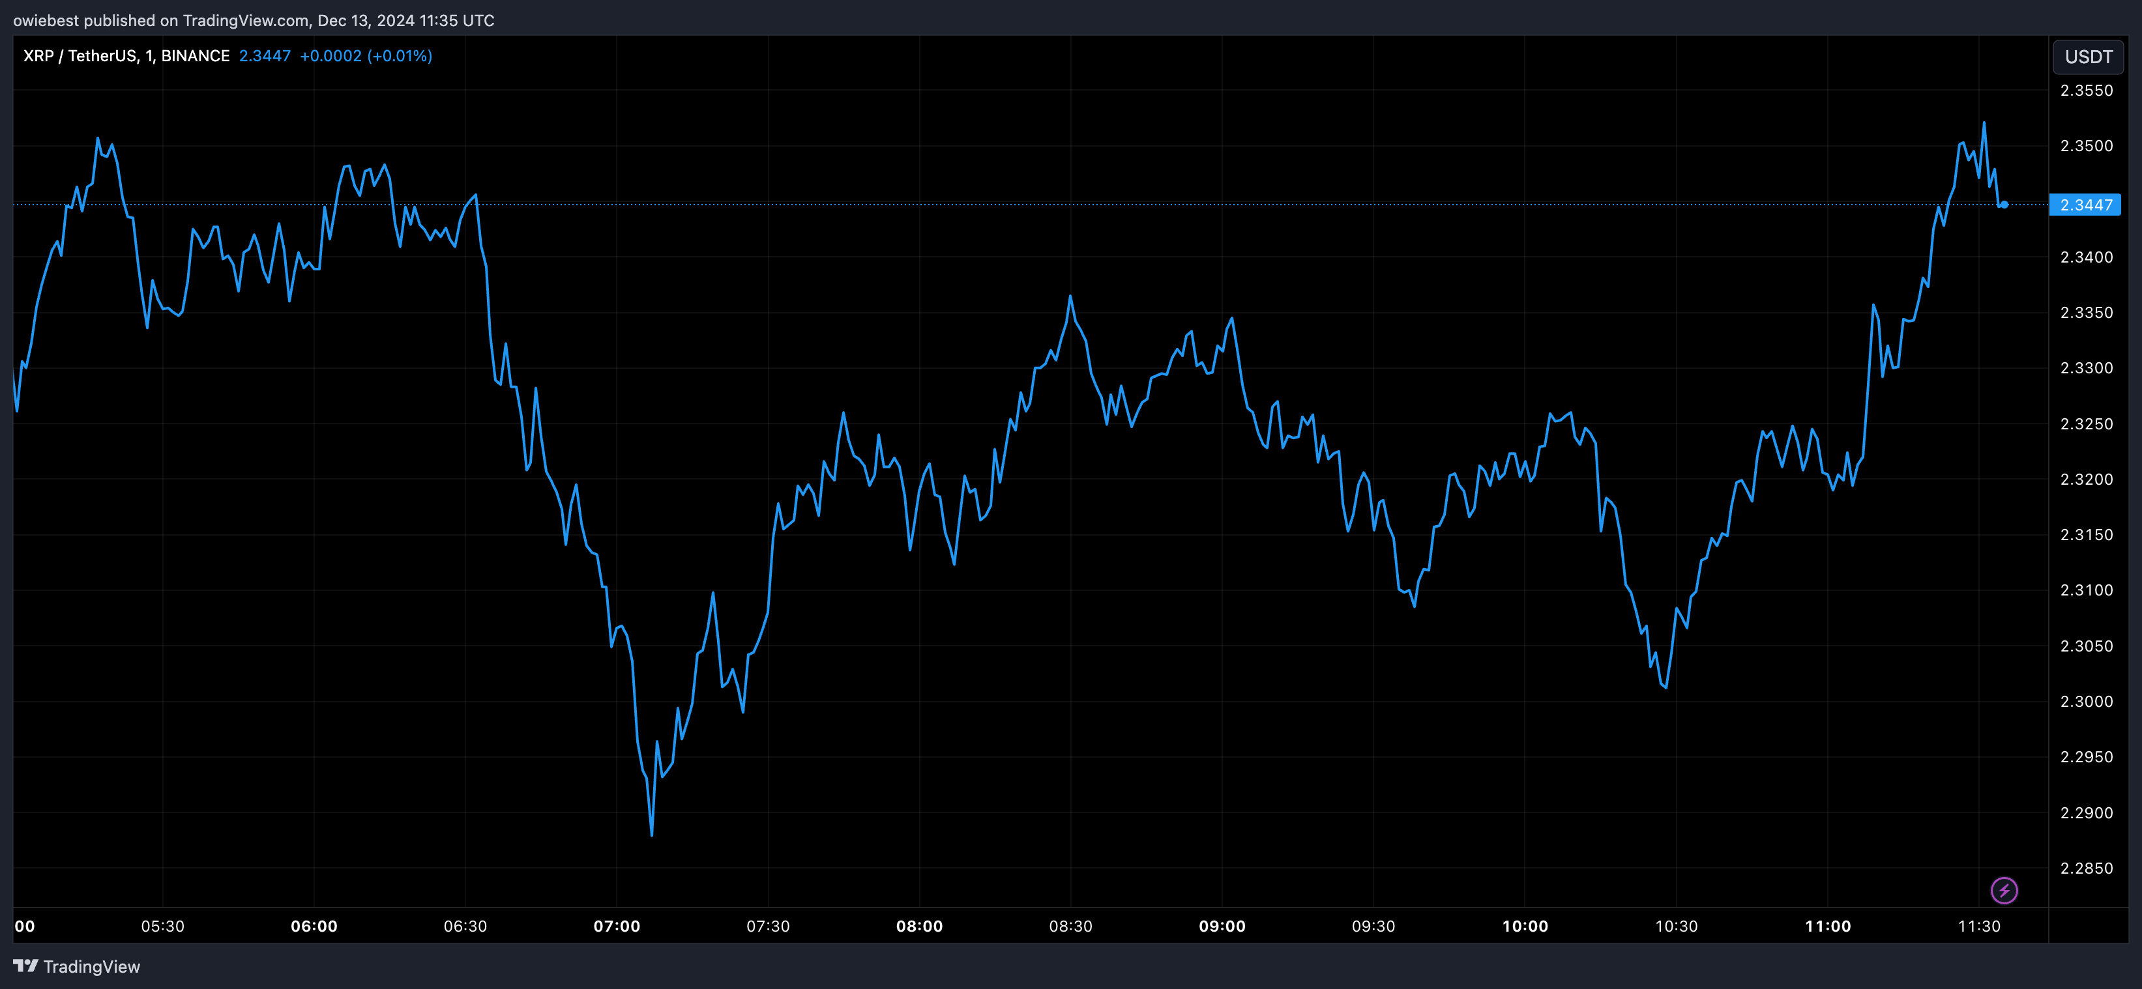
Task: Click the 06:30 time axis label
Action: pyautogui.click(x=465, y=926)
